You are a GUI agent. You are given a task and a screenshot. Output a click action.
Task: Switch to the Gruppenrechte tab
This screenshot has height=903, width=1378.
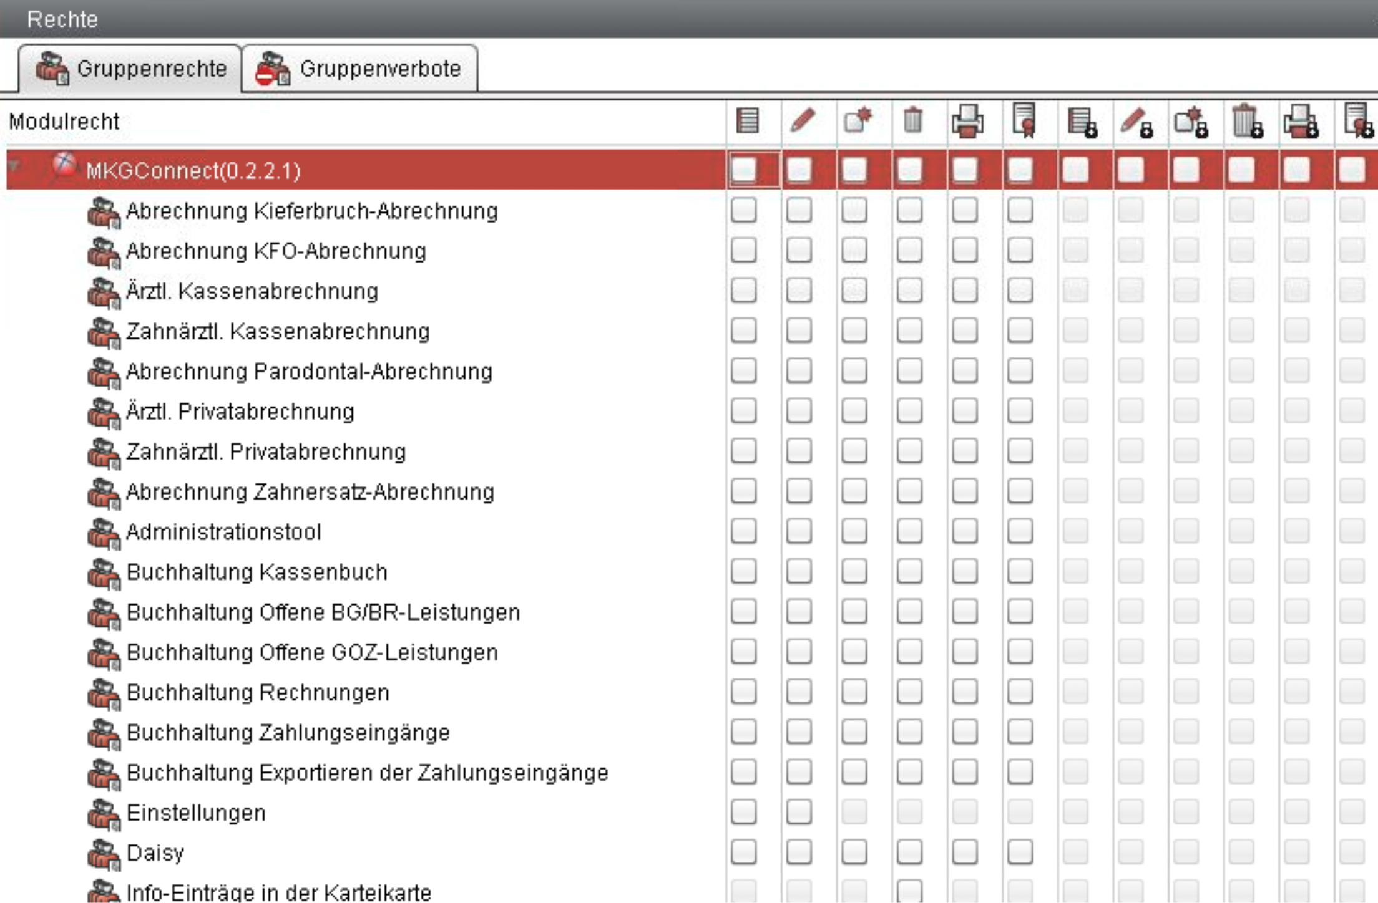pos(130,68)
